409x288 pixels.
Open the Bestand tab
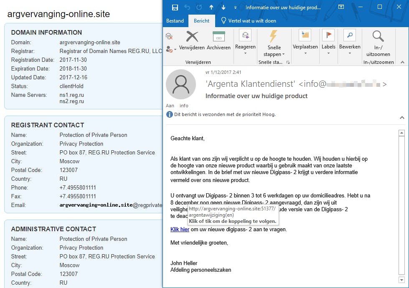pos(175,21)
